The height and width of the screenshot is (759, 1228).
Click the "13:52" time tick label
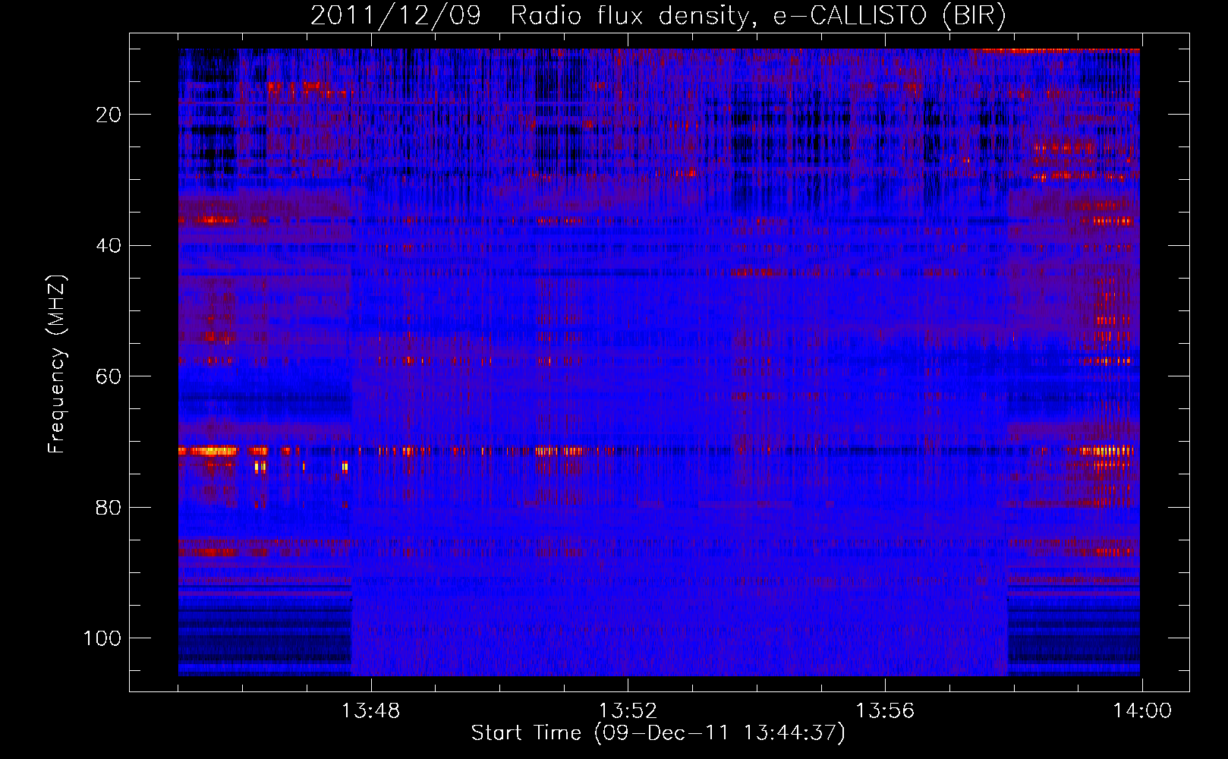pyautogui.click(x=628, y=711)
